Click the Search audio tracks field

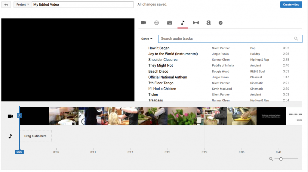[x=230, y=39]
